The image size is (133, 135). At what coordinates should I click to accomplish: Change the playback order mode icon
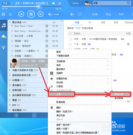coord(10,14)
